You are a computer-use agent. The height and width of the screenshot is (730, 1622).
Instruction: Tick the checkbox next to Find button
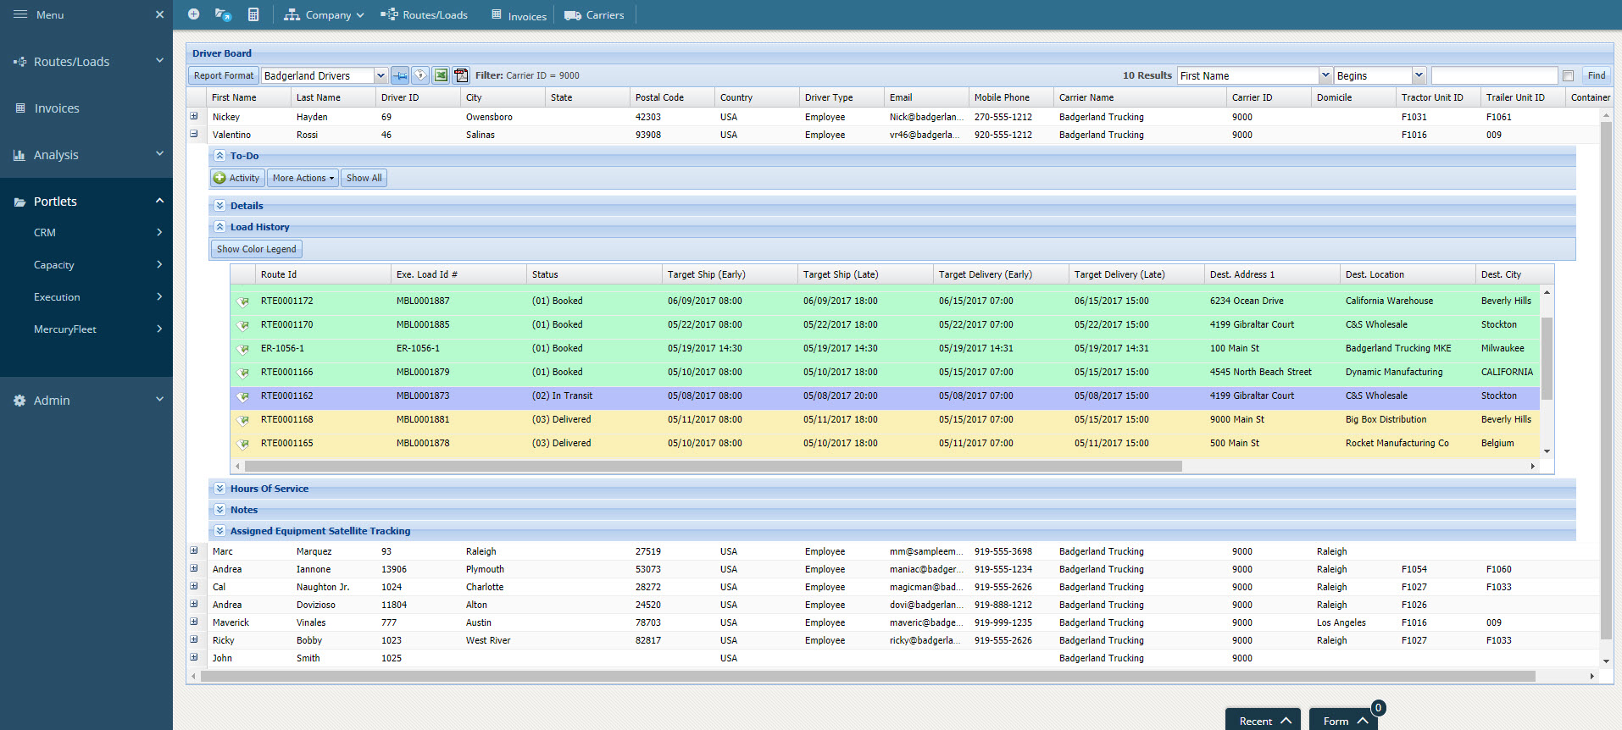pyautogui.click(x=1568, y=76)
